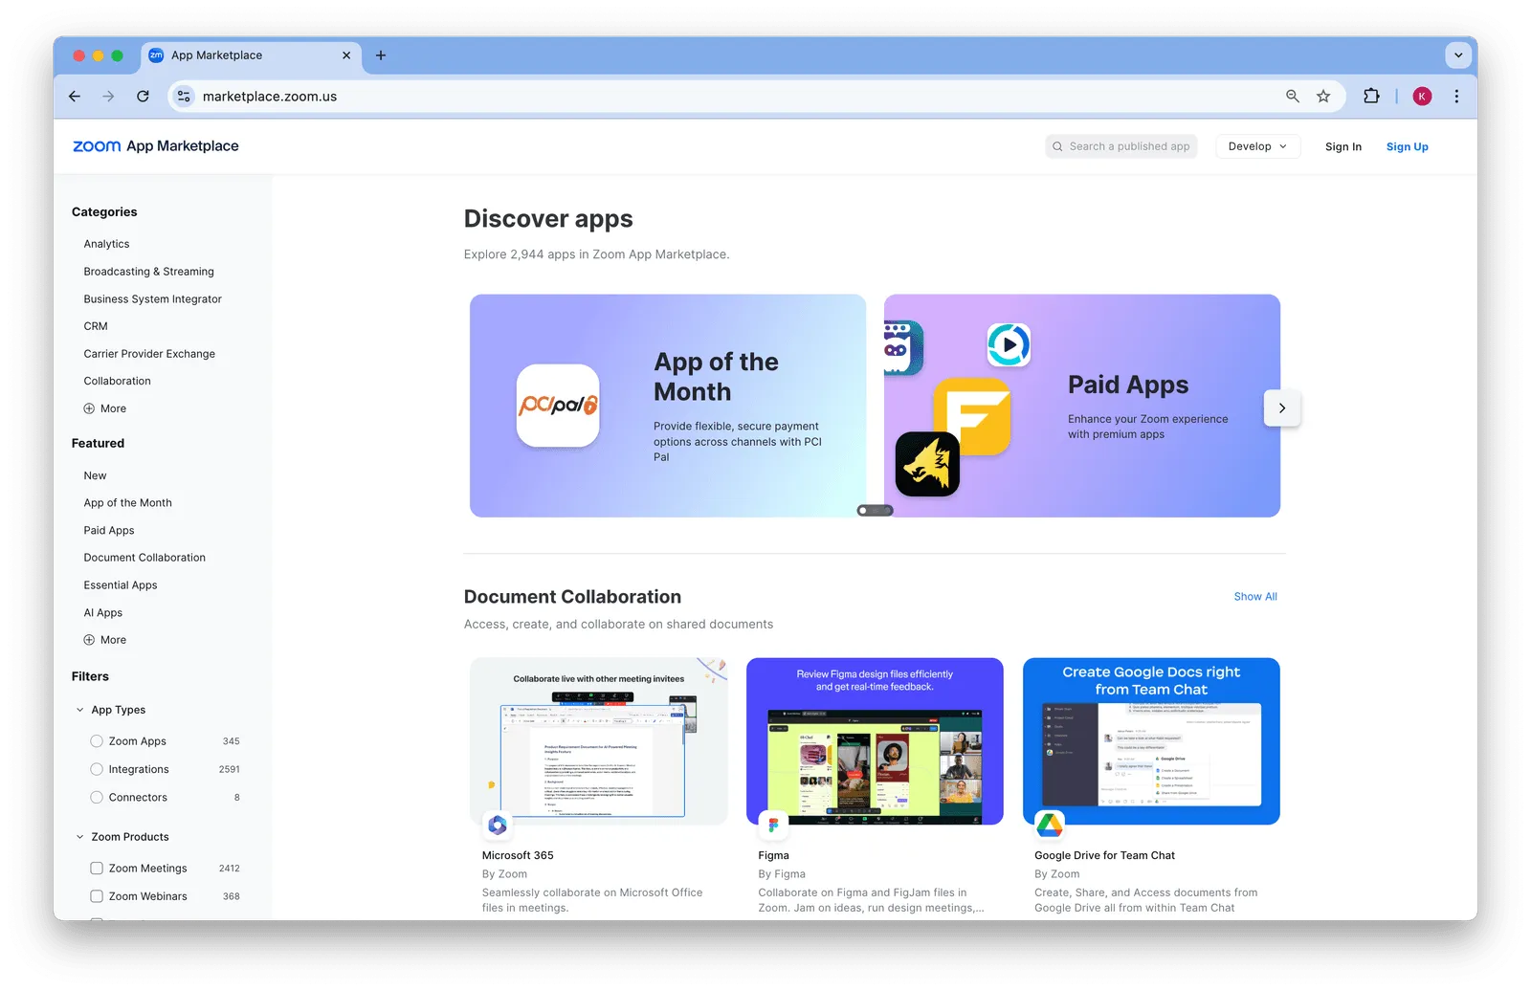Image resolution: width=1531 pixels, height=991 pixels.
Task: Advance the carousel with the right arrow
Action: [x=1282, y=408]
